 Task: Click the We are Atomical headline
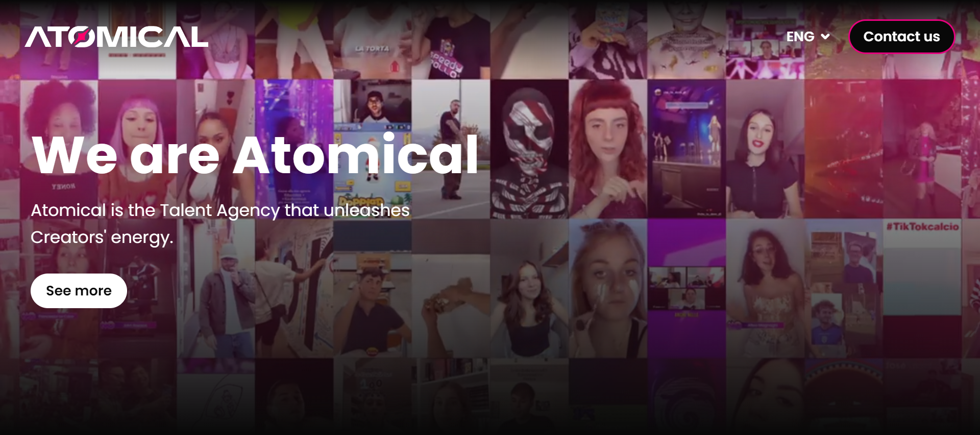(255, 155)
